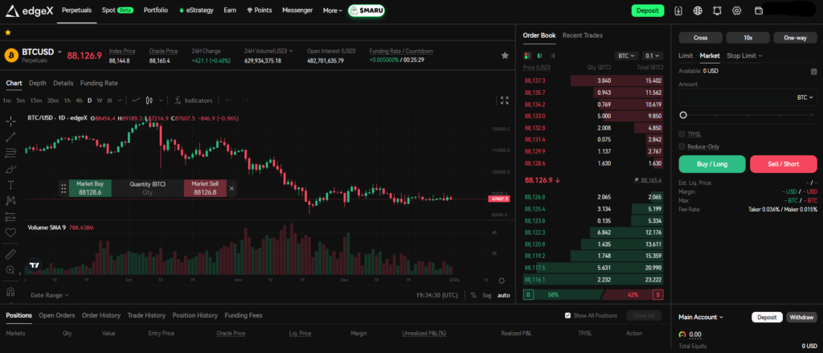Open the Order History tab
This screenshot has height=353, width=823.
pyautogui.click(x=100, y=316)
